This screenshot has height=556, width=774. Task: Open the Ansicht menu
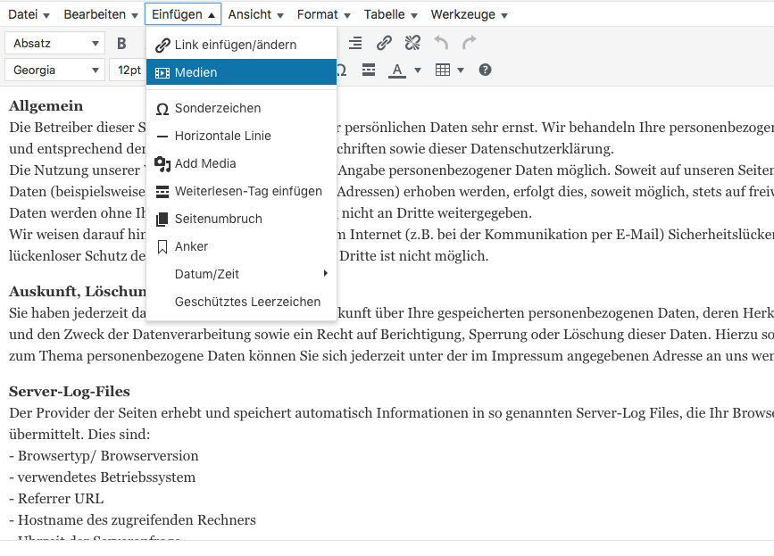[x=255, y=14]
